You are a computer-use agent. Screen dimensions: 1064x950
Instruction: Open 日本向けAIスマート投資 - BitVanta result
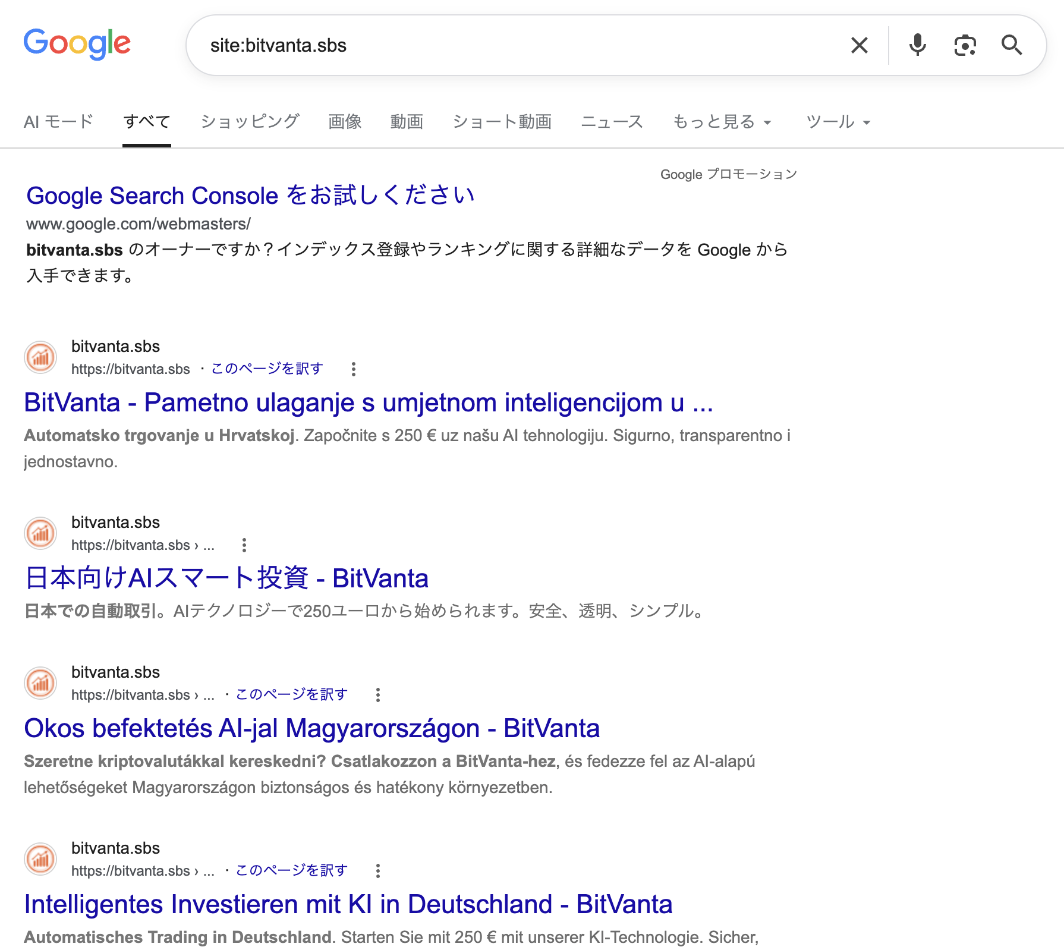tap(226, 578)
